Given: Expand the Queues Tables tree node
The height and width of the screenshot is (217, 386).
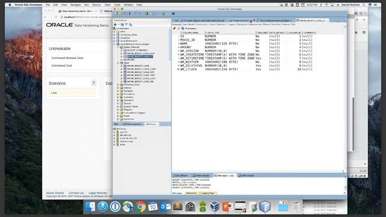Looking at the screenshot, I should pyautogui.click(x=118, y=107).
